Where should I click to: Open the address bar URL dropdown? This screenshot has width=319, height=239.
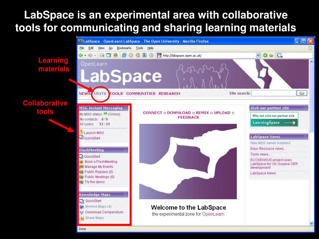pos(258,55)
